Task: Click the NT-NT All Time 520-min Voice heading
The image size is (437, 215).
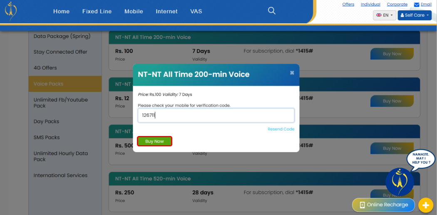Action: [153, 178]
